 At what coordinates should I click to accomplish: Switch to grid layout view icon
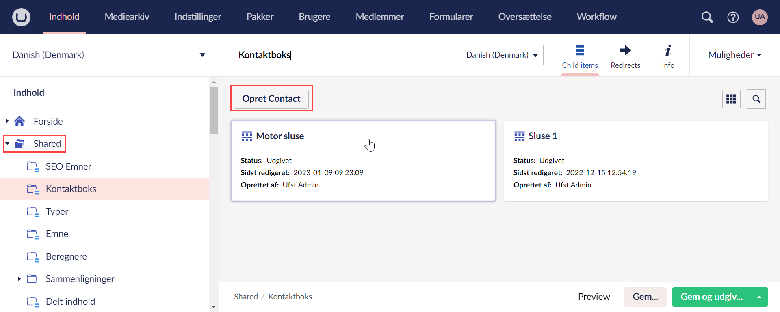(731, 99)
